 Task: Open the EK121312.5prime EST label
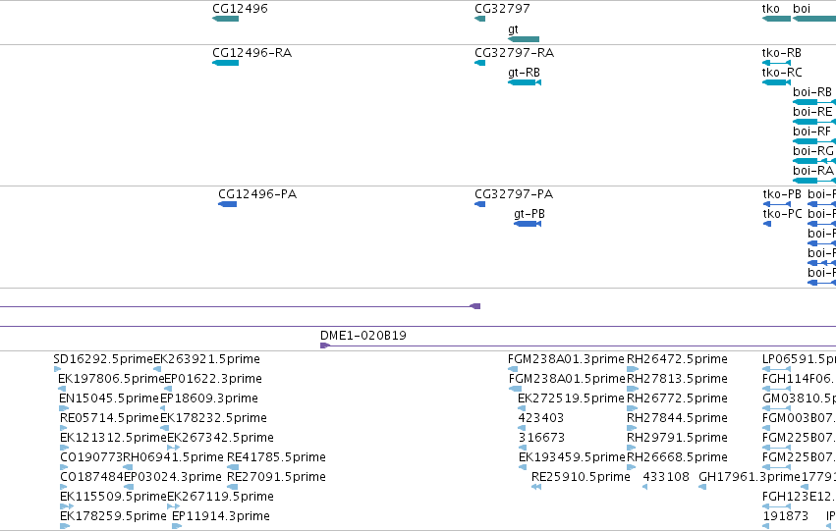coord(113,438)
